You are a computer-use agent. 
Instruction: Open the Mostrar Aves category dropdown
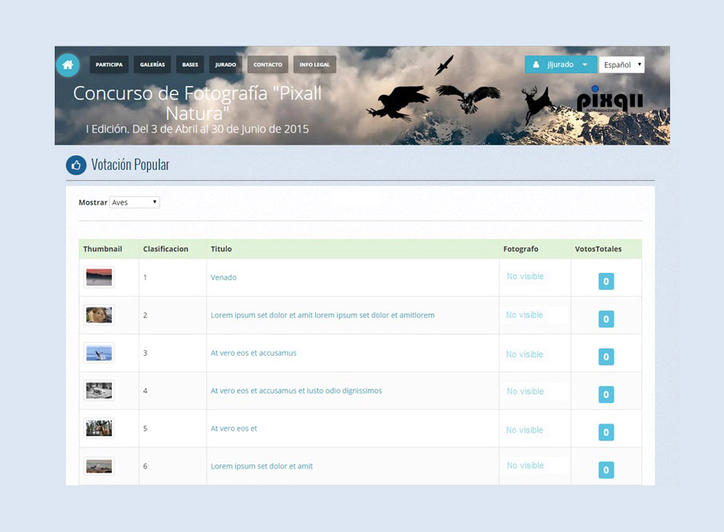coord(134,202)
